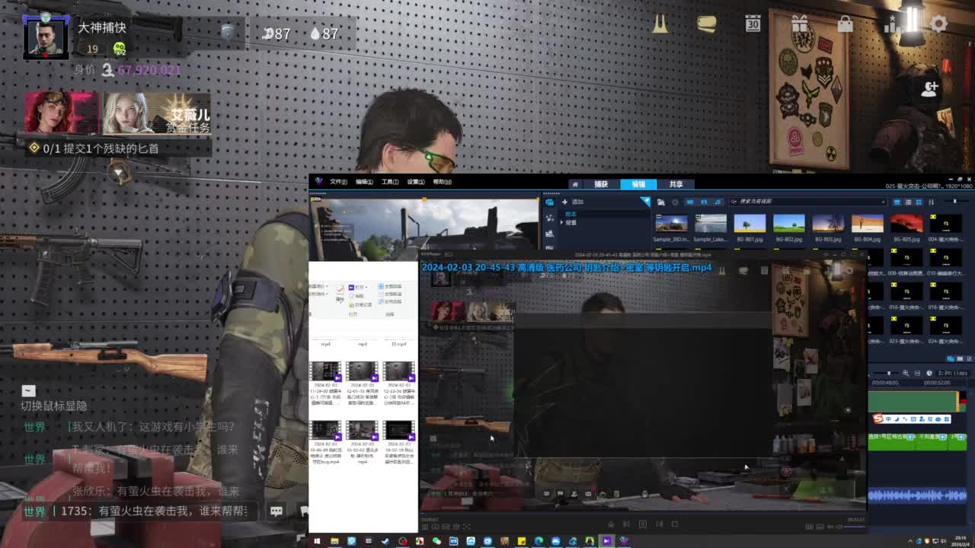Image resolution: width=975 pixels, height=548 pixels.
Task: Open the leaderboard ranking icon in game
Action: click(x=892, y=24)
